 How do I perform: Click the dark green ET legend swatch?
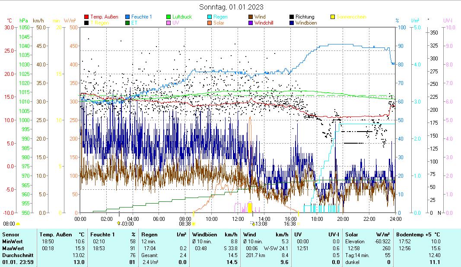[127, 23]
